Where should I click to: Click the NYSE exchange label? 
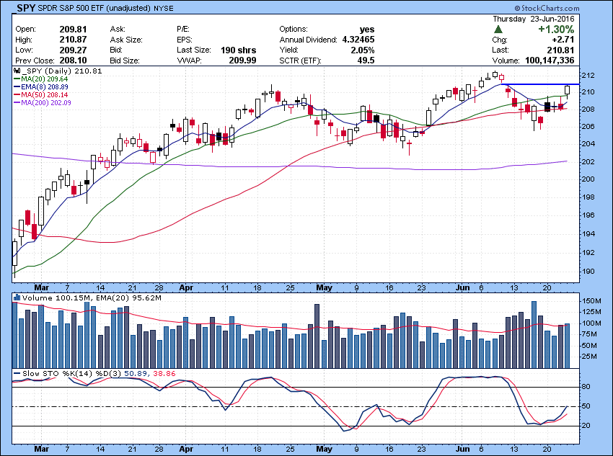pos(164,8)
